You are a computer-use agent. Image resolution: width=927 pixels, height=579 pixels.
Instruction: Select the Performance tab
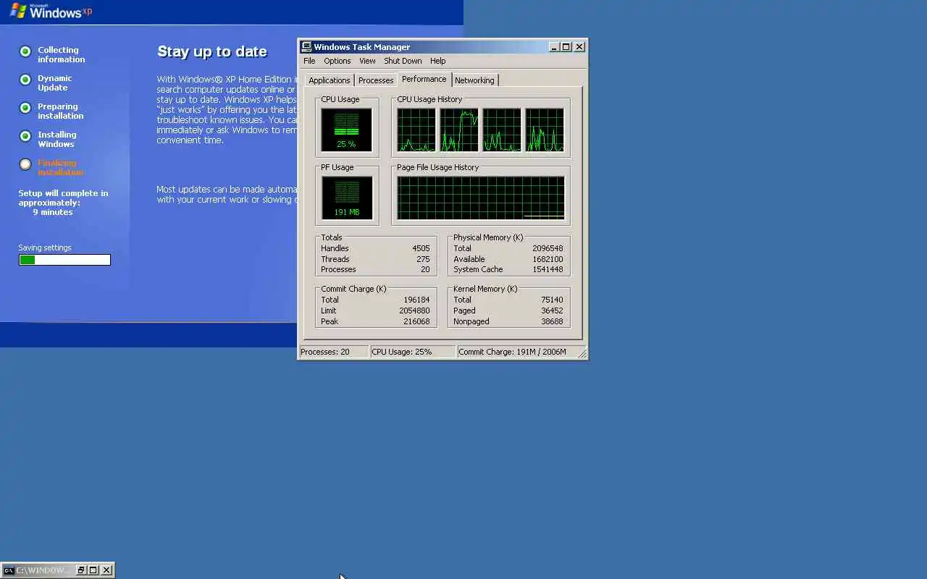(x=424, y=79)
